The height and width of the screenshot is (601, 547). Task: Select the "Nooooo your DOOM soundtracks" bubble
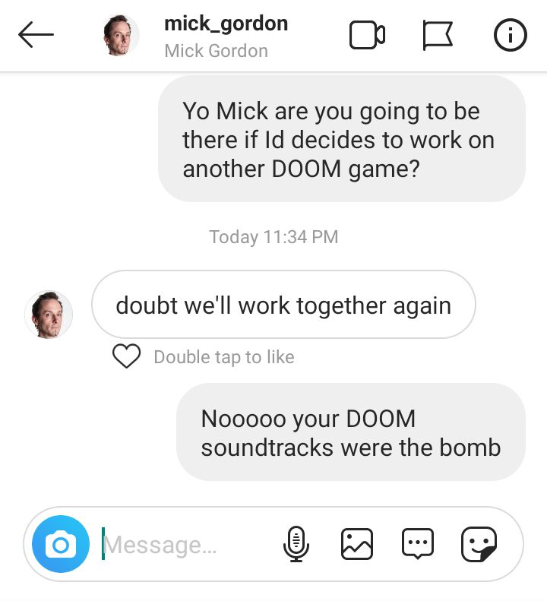click(x=351, y=432)
